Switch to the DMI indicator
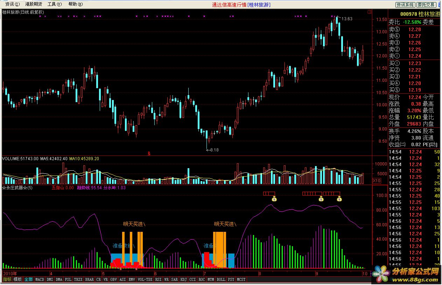The width and height of the screenshot is (442, 285). pyautogui.click(x=50, y=279)
